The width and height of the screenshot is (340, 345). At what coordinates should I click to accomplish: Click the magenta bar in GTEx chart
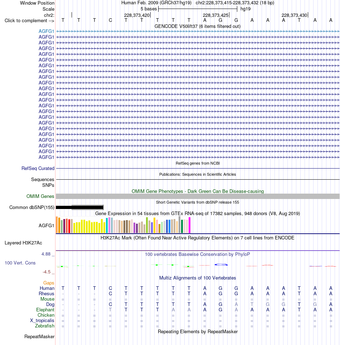tap(189, 225)
